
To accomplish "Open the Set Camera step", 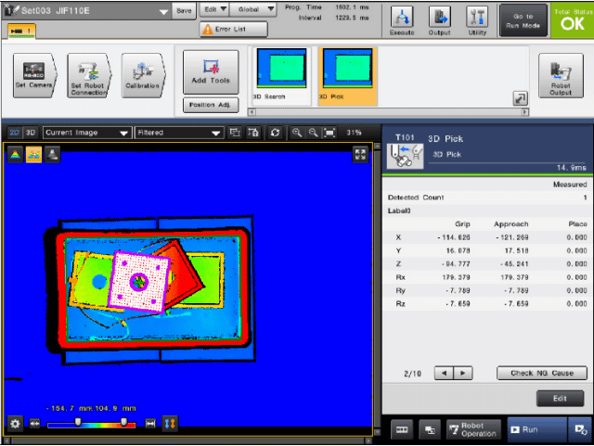I will point(34,75).
